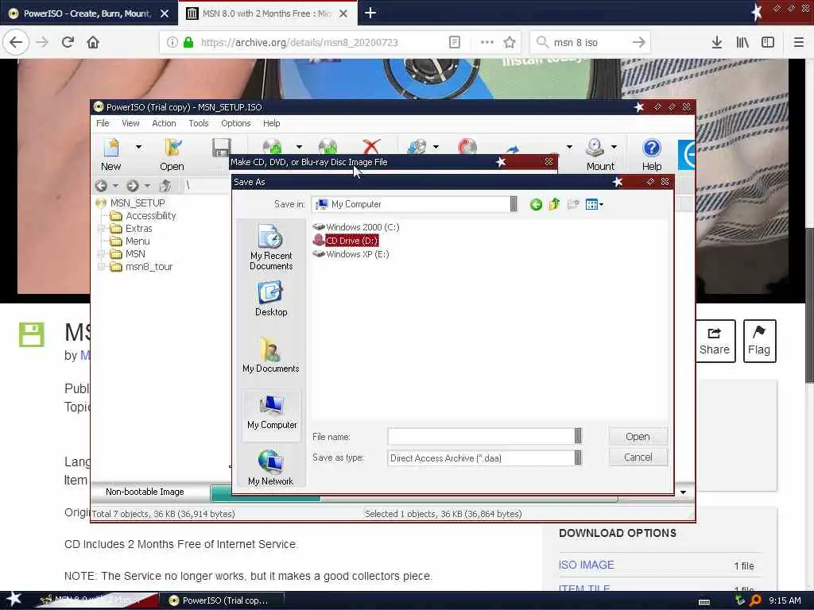
Task: Click the Share button on archive.org page
Action: coord(715,341)
